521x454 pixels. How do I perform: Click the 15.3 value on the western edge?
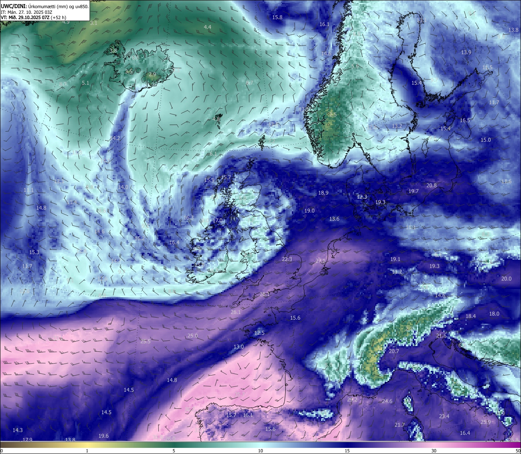coord(34,252)
